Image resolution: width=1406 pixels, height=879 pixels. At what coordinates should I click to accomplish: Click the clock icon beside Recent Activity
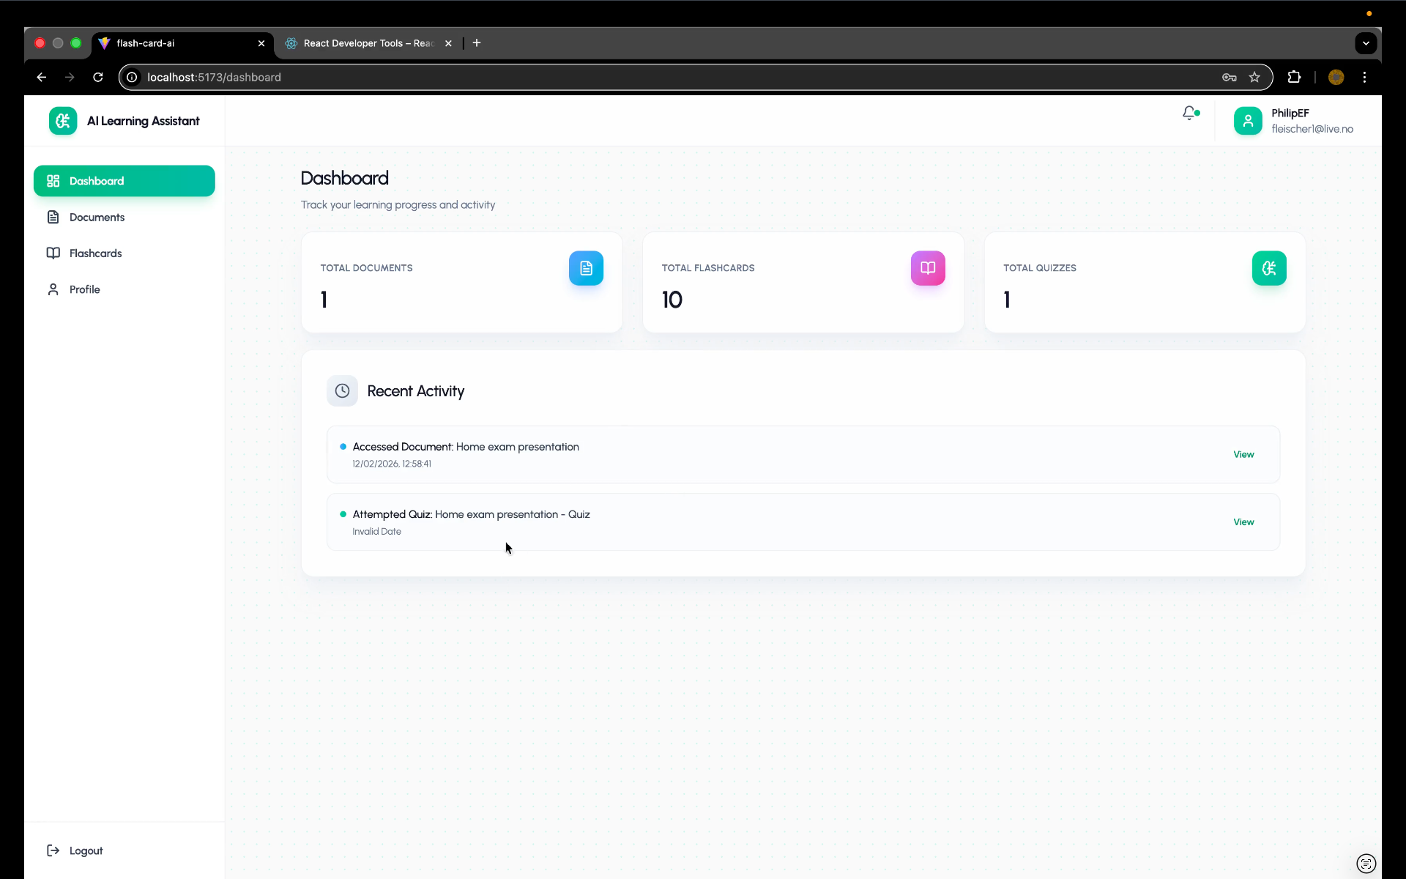tap(342, 390)
